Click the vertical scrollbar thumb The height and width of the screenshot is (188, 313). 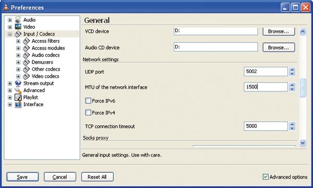tap(303, 88)
